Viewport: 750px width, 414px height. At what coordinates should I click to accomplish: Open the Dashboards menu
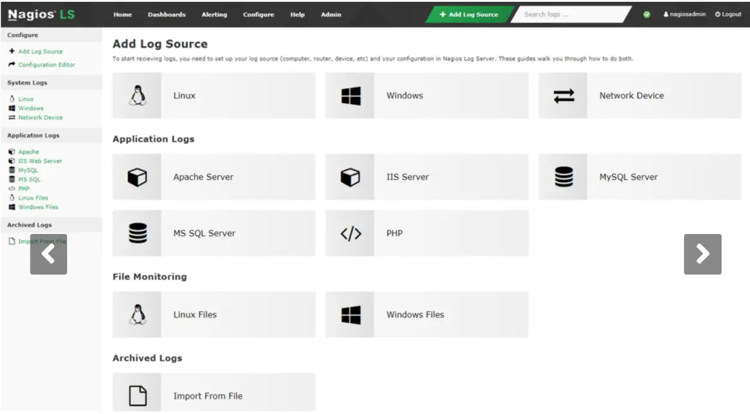(167, 15)
